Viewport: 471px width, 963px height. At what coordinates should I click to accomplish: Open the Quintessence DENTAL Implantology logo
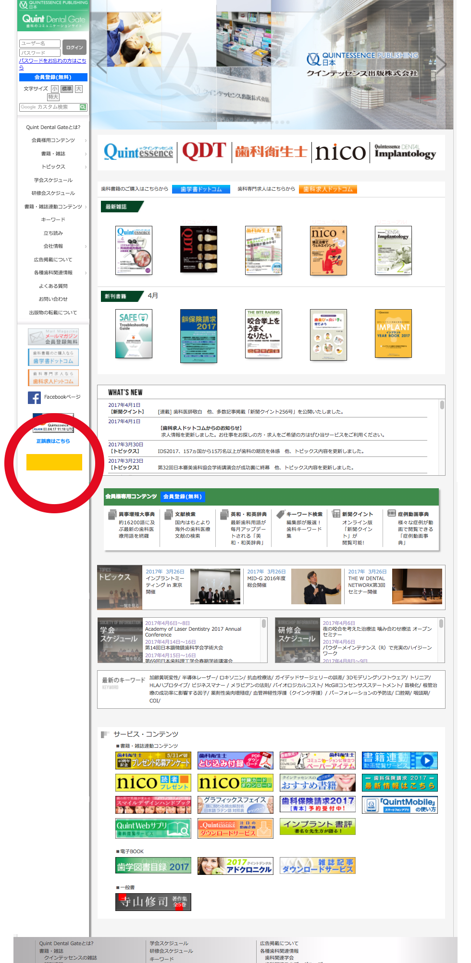(x=405, y=152)
